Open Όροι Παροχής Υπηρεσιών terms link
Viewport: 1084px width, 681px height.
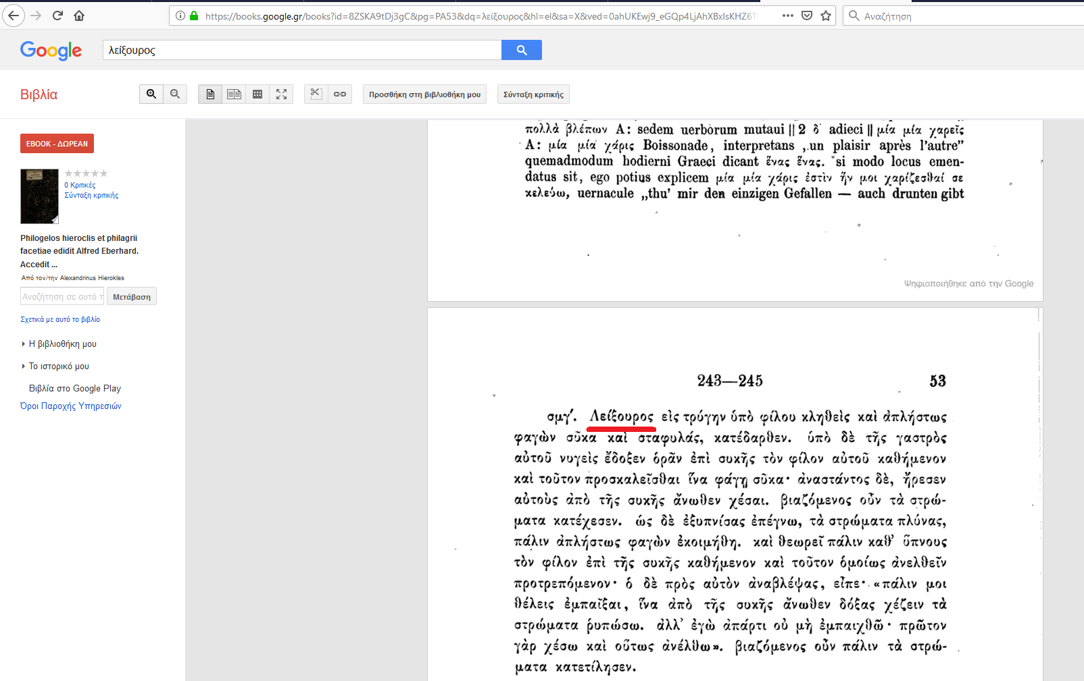click(x=71, y=406)
